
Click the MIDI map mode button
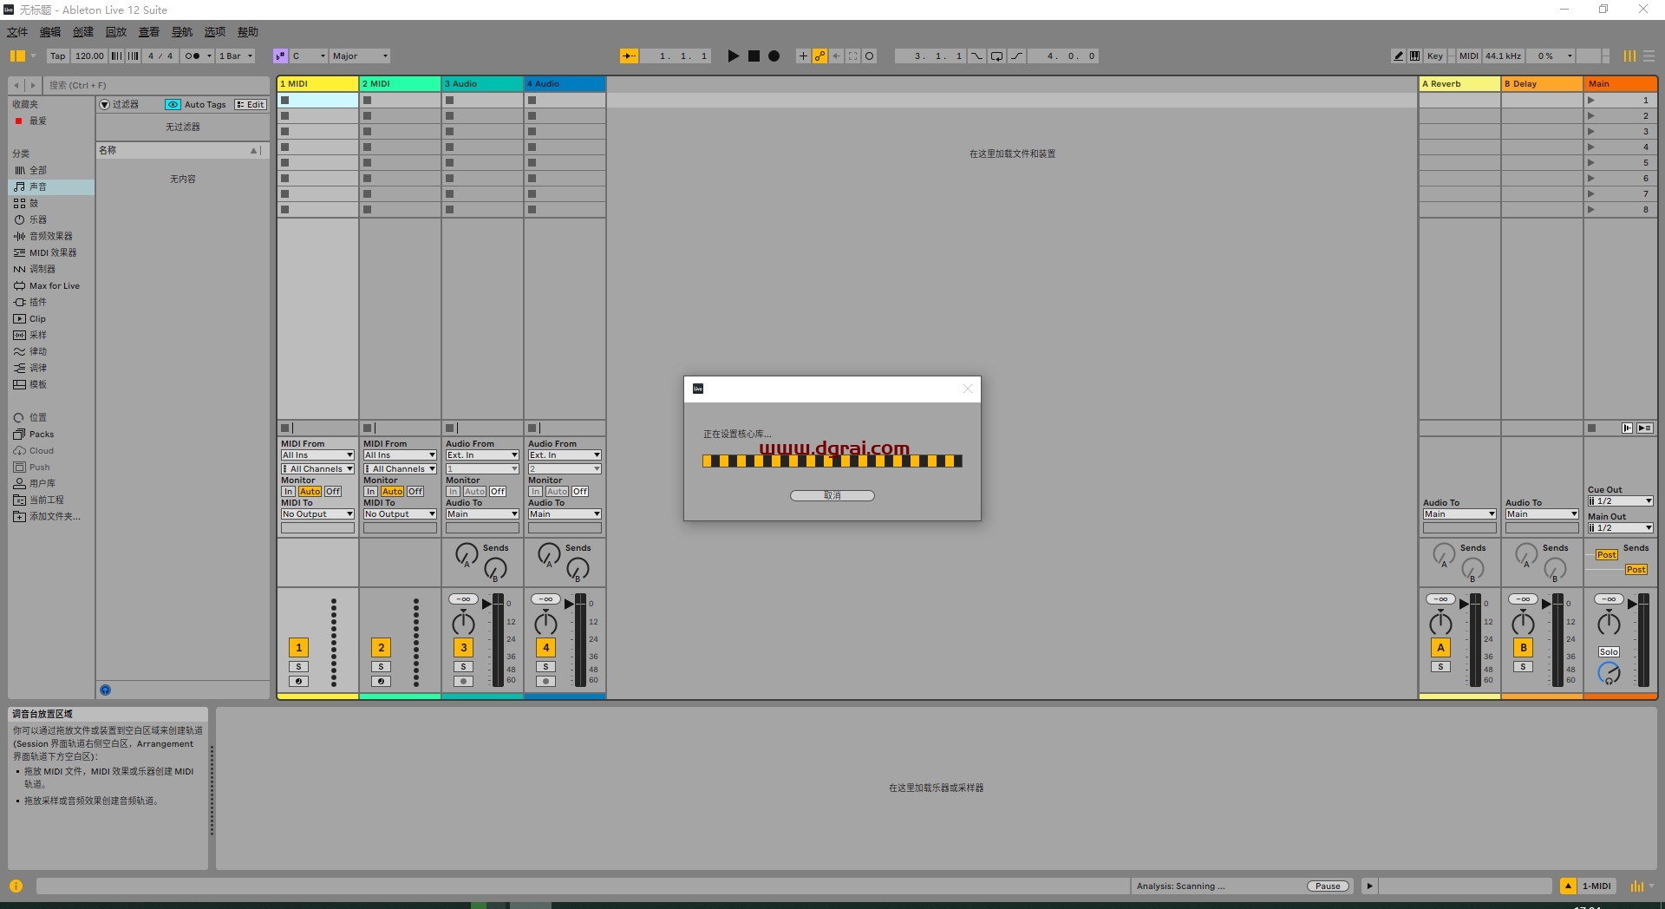(x=1469, y=56)
